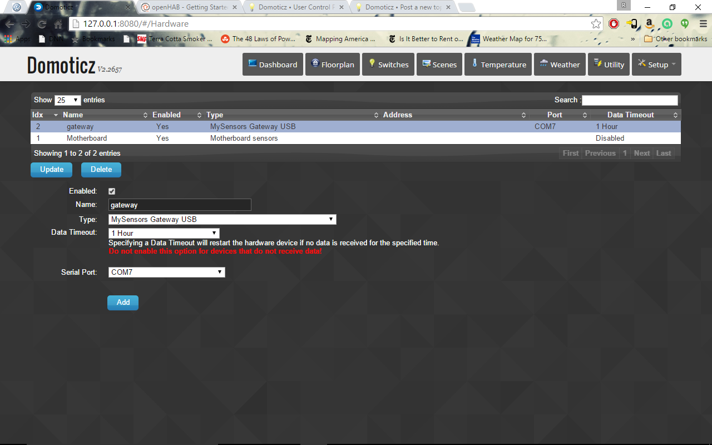Toggle the Enabled checkbox
This screenshot has height=445, width=712.
pyautogui.click(x=112, y=191)
